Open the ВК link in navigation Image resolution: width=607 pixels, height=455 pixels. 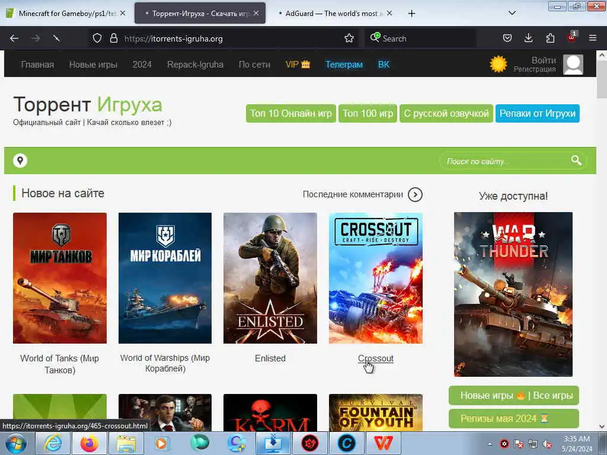tap(384, 65)
